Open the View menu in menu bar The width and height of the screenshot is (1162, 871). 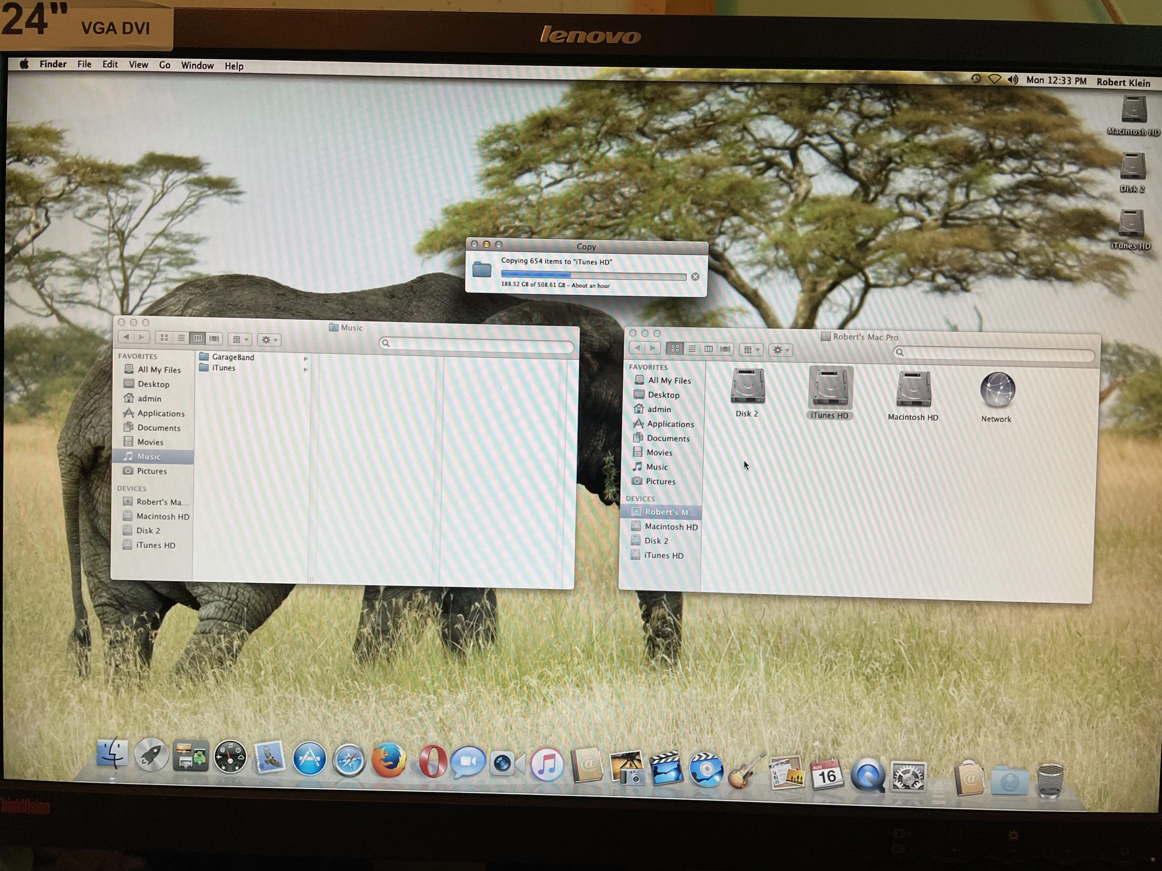tap(138, 65)
